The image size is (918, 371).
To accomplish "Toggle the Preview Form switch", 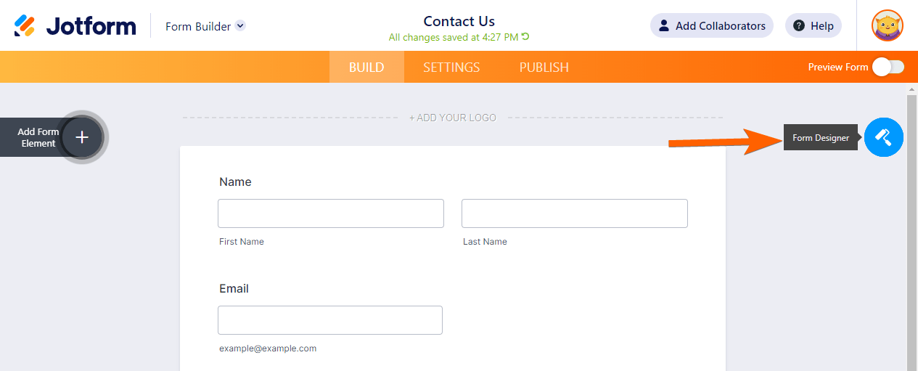I will [x=888, y=67].
